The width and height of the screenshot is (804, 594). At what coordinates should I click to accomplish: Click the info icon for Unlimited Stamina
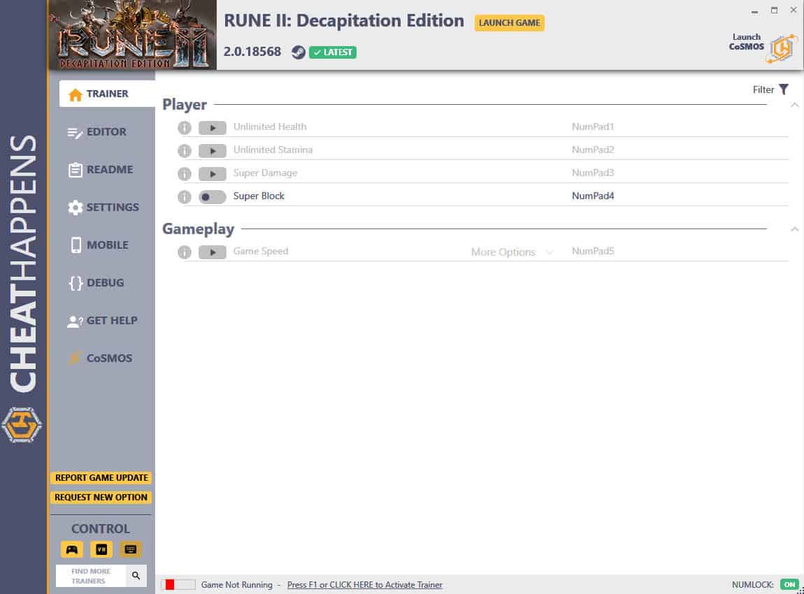click(x=184, y=151)
